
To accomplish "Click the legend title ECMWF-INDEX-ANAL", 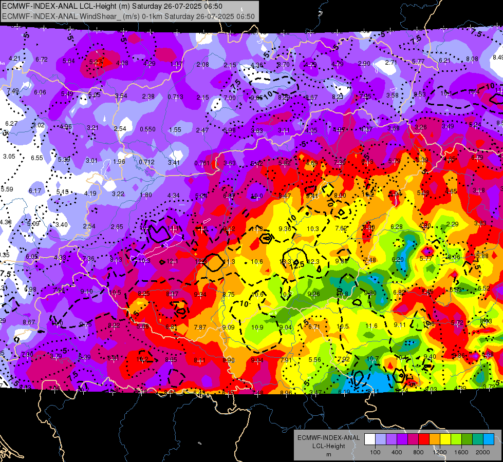I will tap(328, 438).
